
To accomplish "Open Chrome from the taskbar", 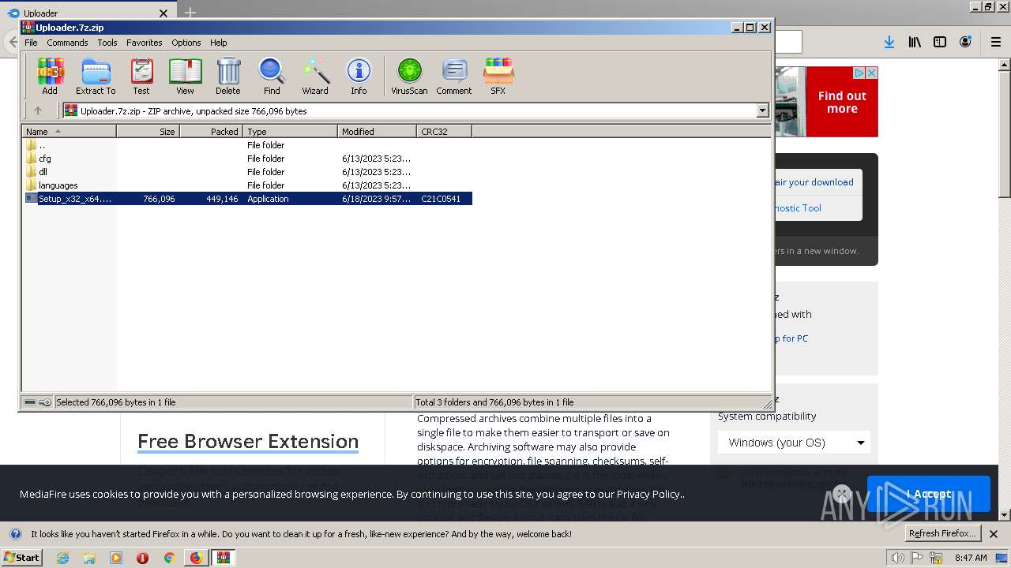I will pyautogui.click(x=168, y=558).
